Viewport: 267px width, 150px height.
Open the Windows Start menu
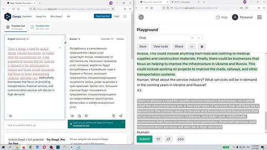(3, 147)
